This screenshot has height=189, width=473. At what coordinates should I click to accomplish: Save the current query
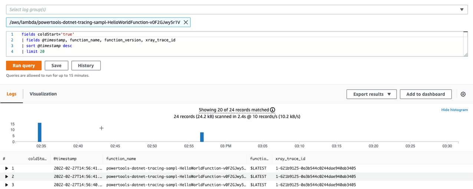click(x=56, y=66)
